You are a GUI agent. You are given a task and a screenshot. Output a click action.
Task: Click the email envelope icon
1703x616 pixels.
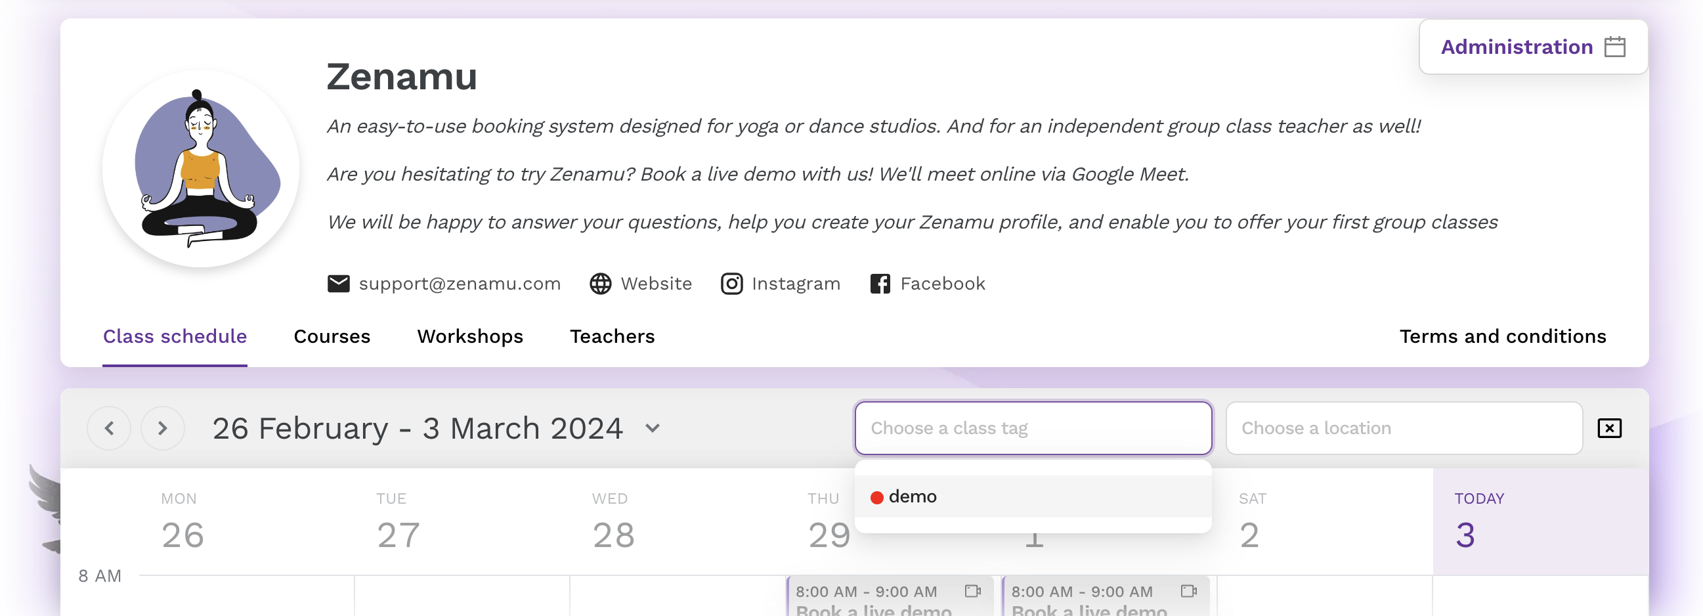click(x=339, y=284)
